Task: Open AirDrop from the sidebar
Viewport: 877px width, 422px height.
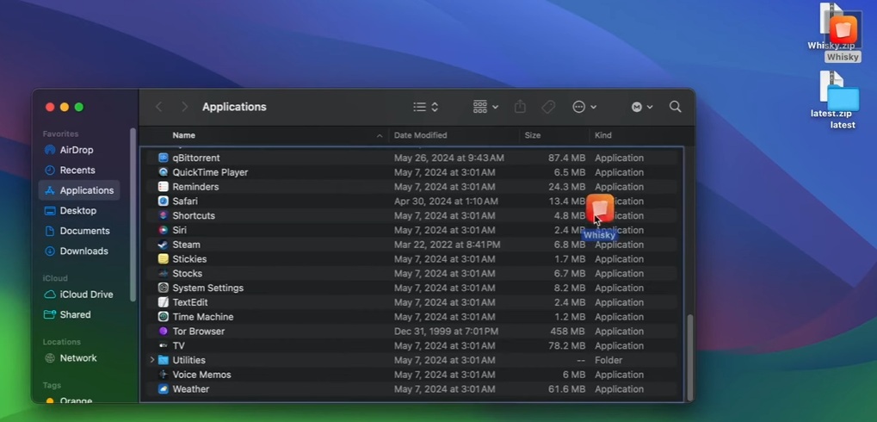Action: click(77, 150)
